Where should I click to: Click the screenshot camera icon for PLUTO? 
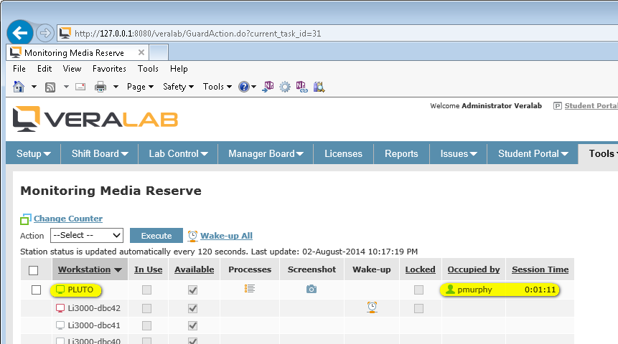[x=312, y=289]
